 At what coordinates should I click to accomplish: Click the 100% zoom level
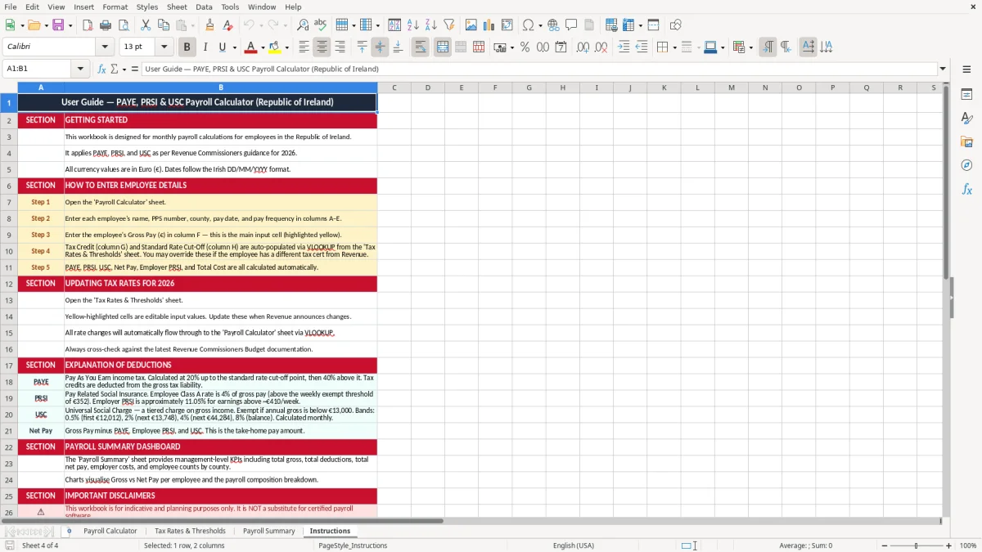pos(967,545)
